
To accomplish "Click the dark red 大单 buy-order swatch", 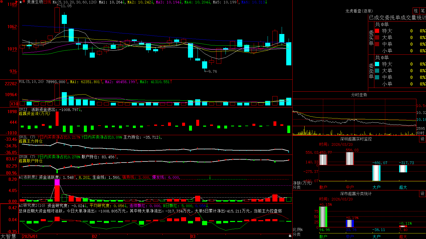I will [377, 37].
